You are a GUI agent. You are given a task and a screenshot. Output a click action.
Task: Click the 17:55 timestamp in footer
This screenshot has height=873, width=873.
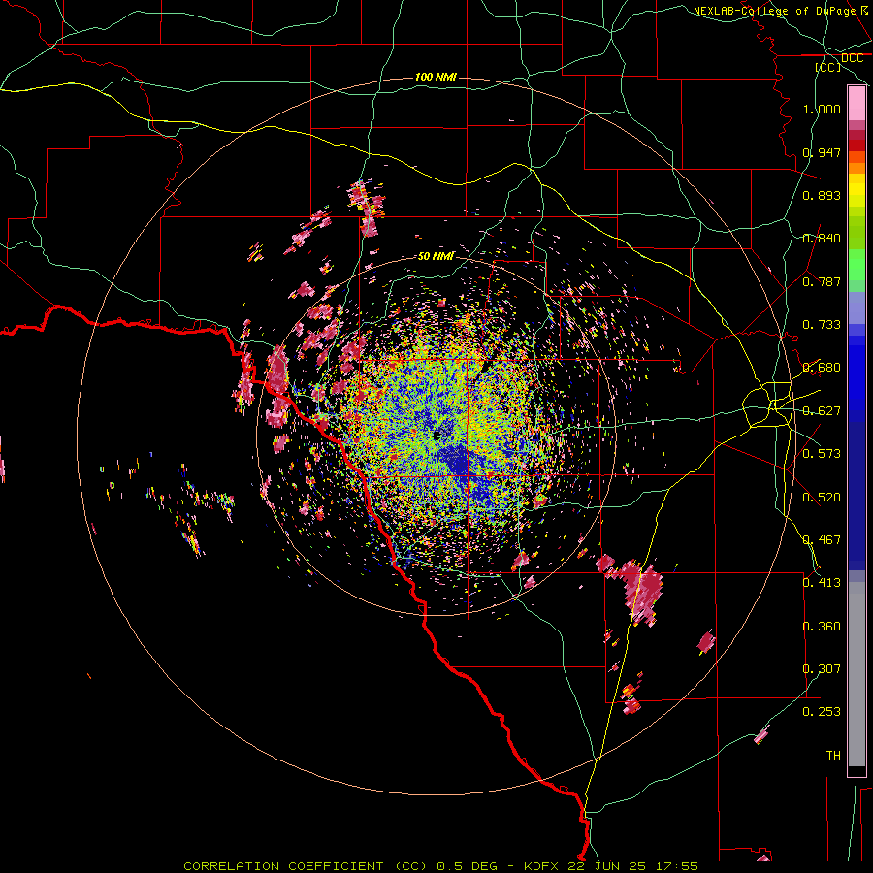click(675, 866)
